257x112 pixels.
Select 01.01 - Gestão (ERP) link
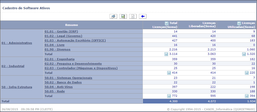(x=61, y=31)
